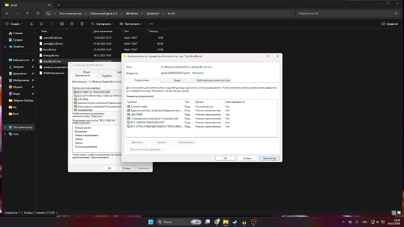404x227 pixels.
Task: Select Безопасность tab in properties window
Action: coord(82,76)
